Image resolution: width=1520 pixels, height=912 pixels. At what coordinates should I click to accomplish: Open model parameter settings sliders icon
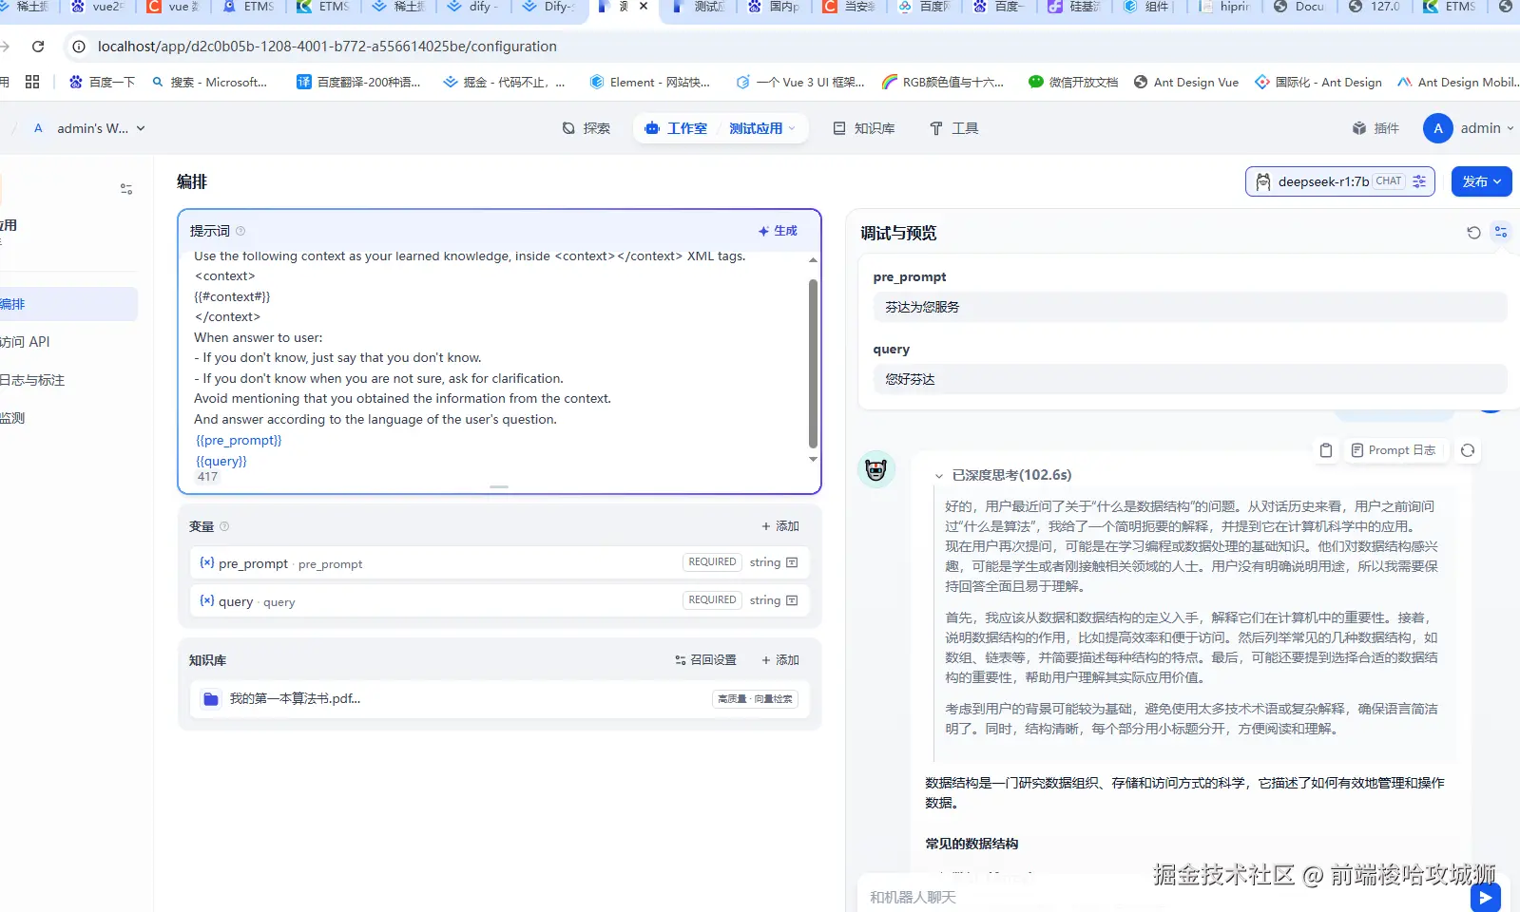(x=1419, y=181)
